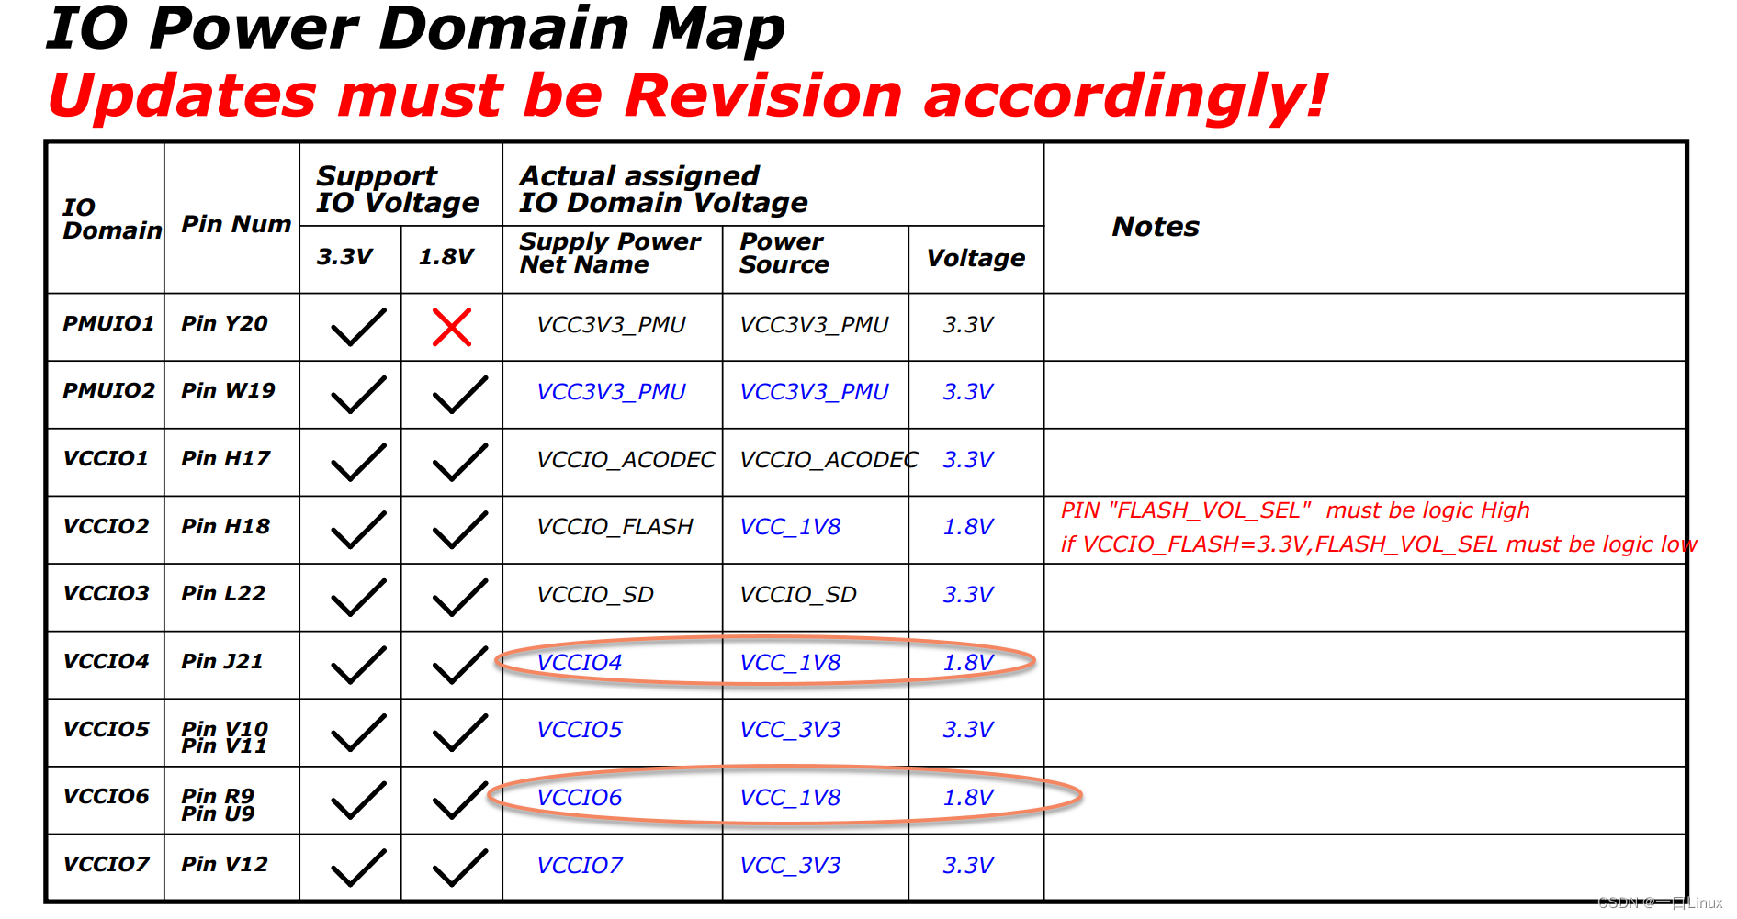The height and width of the screenshot is (919, 1737).
Task: Click the blue 'VCCIO5' net name
Action: pyautogui.click(x=580, y=730)
